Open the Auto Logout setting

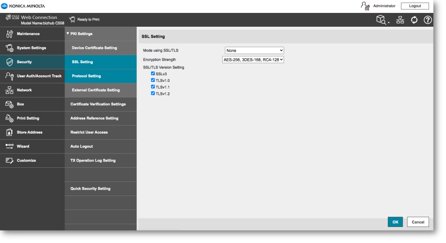click(x=101, y=146)
